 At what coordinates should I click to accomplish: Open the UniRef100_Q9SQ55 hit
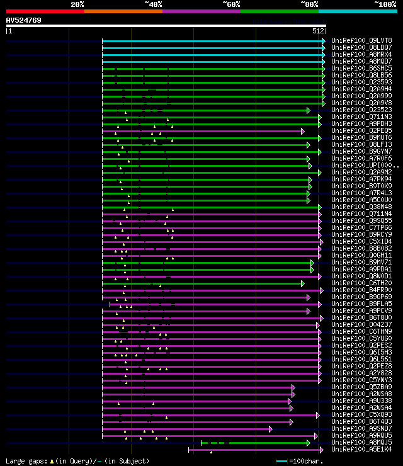(x=361, y=221)
